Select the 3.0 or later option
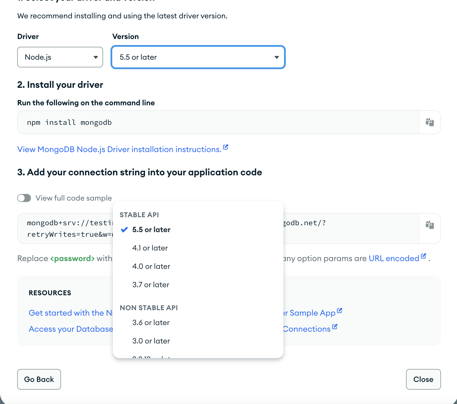457x404 pixels. pyautogui.click(x=151, y=341)
